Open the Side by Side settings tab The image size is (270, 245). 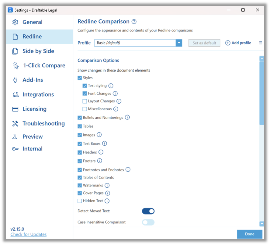point(40,51)
